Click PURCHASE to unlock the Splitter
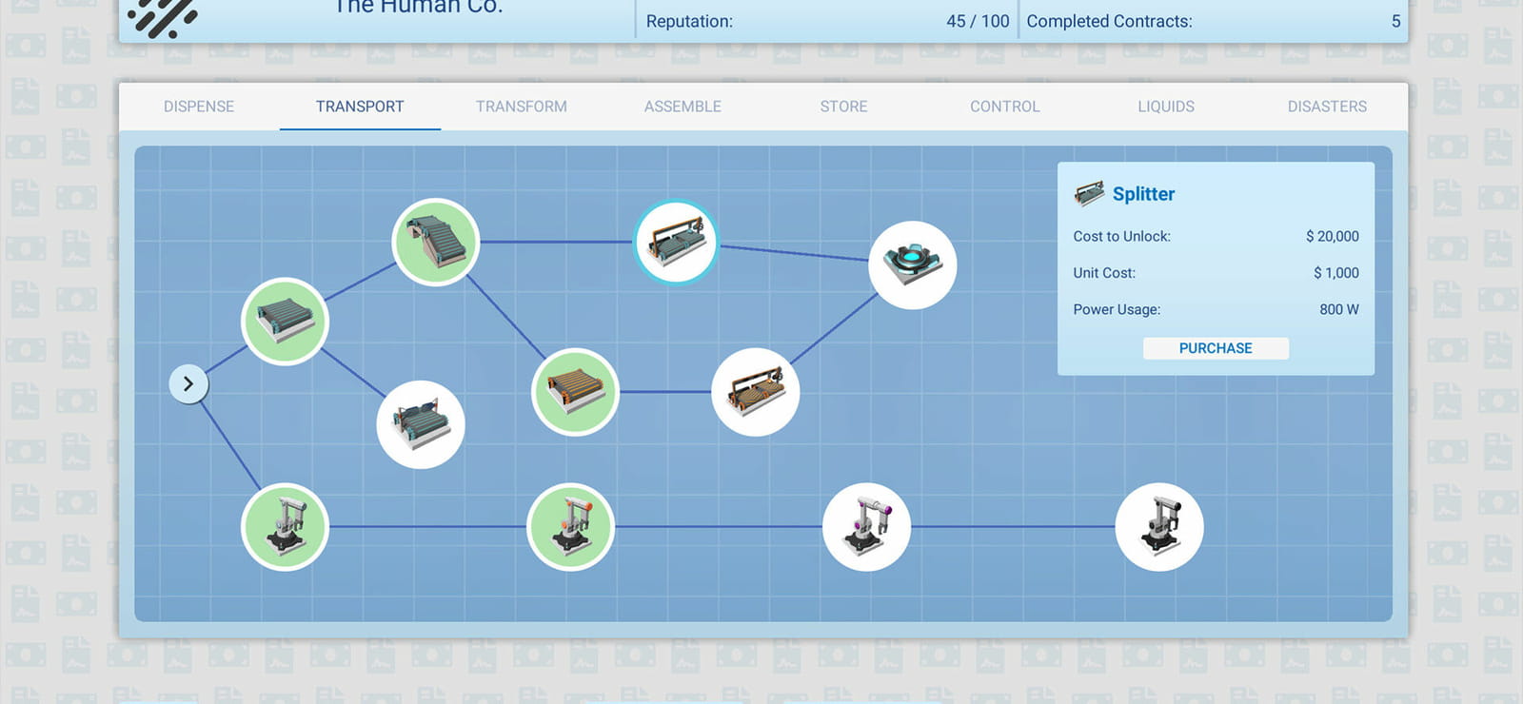Screen dimensions: 1523x704 [x=1216, y=348]
